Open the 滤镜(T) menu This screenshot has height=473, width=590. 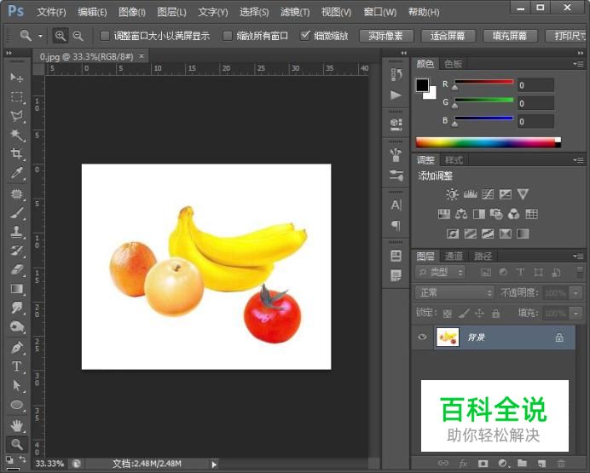pyautogui.click(x=295, y=12)
